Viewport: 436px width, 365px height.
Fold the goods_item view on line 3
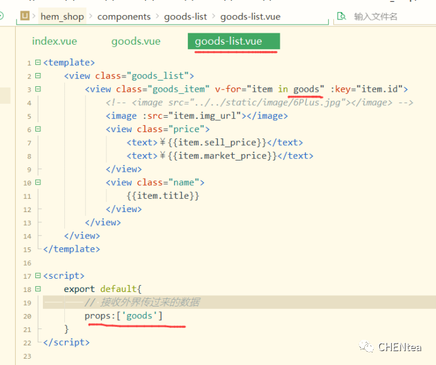[x=38, y=89]
